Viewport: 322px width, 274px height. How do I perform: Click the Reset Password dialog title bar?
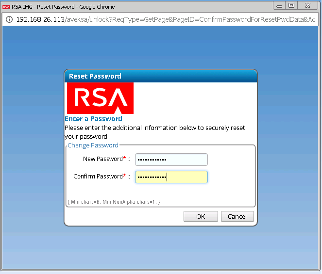click(x=160, y=76)
